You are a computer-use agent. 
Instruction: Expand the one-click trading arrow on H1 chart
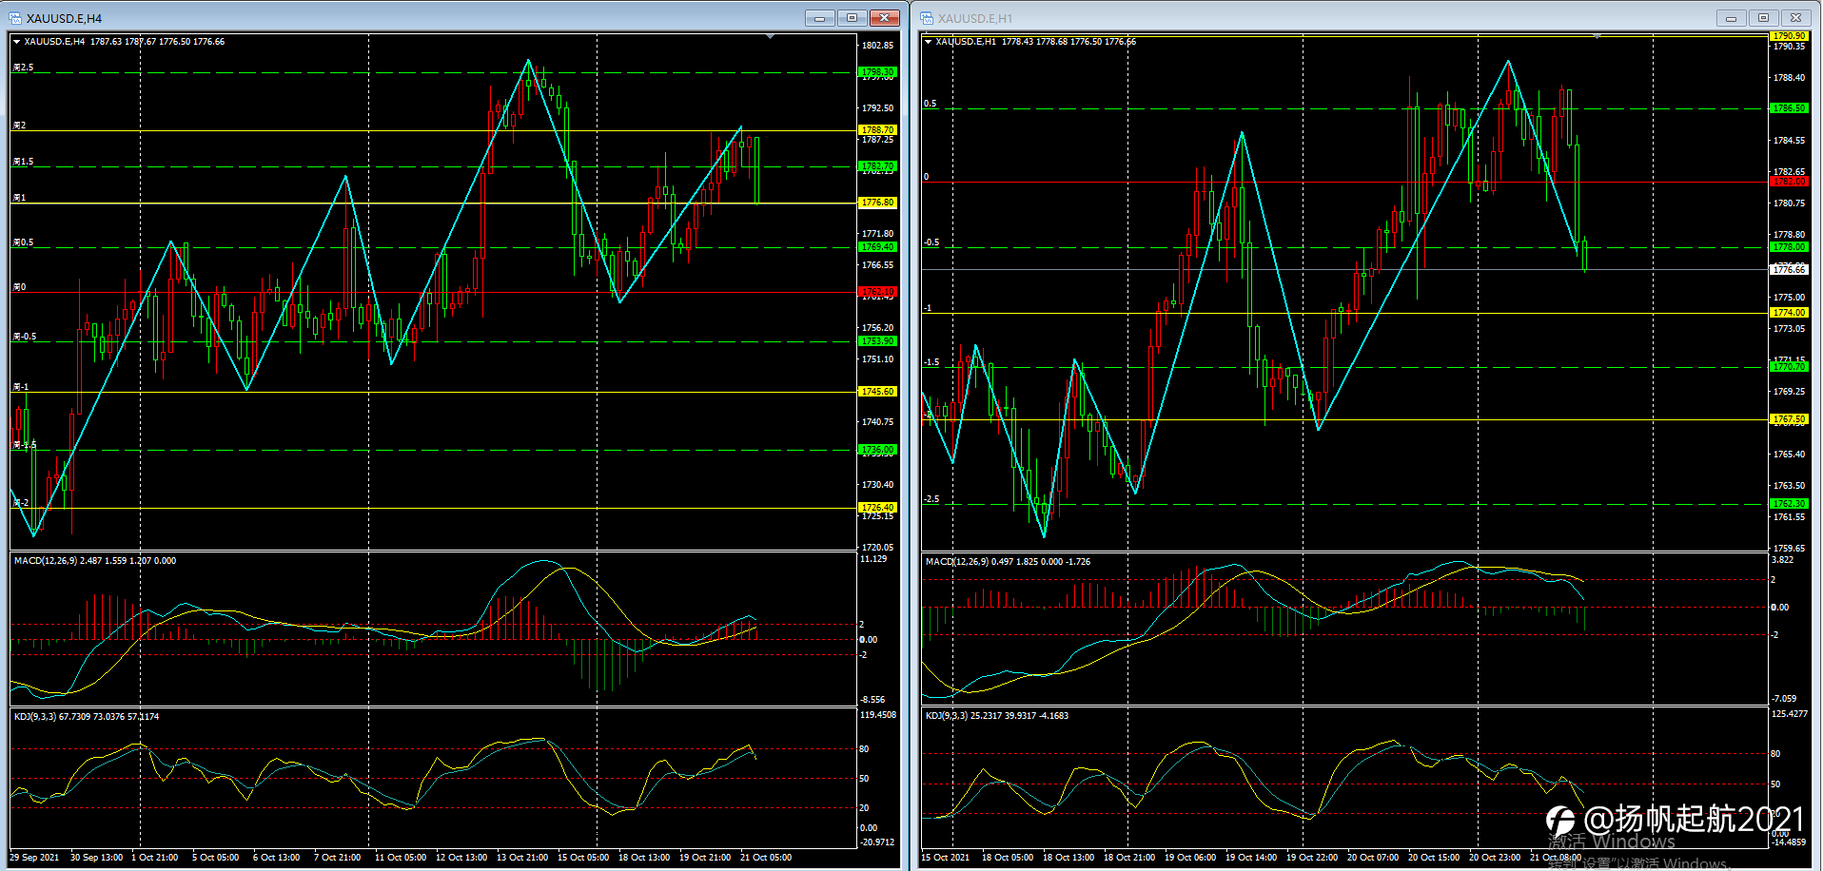click(928, 42)
